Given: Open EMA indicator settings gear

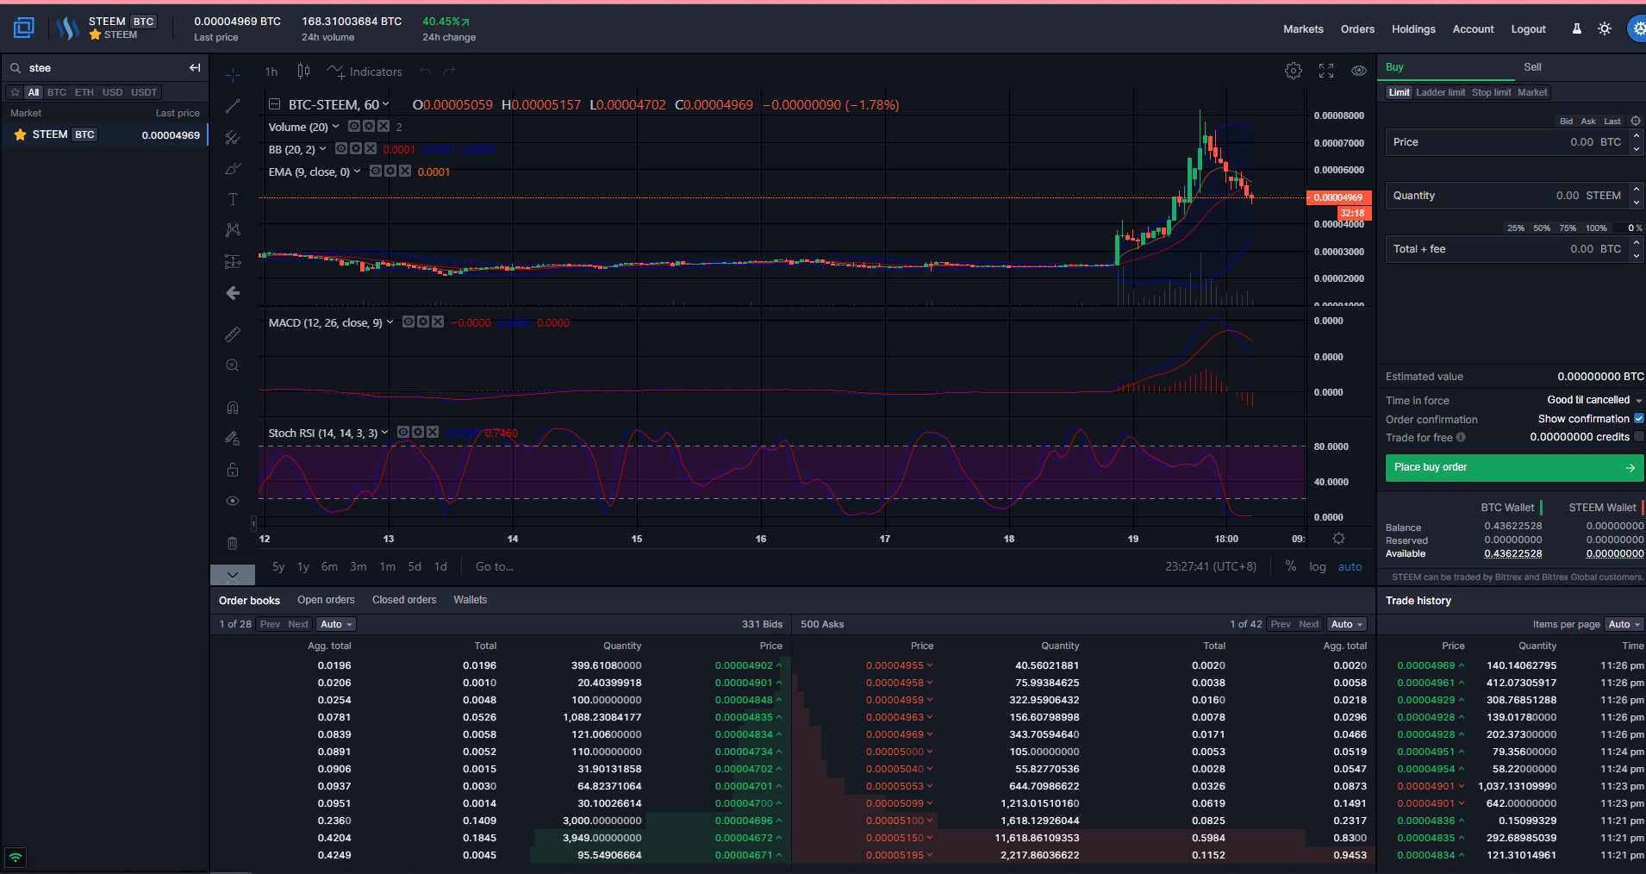Looking at the screenshot, I should tap(390, 171).
